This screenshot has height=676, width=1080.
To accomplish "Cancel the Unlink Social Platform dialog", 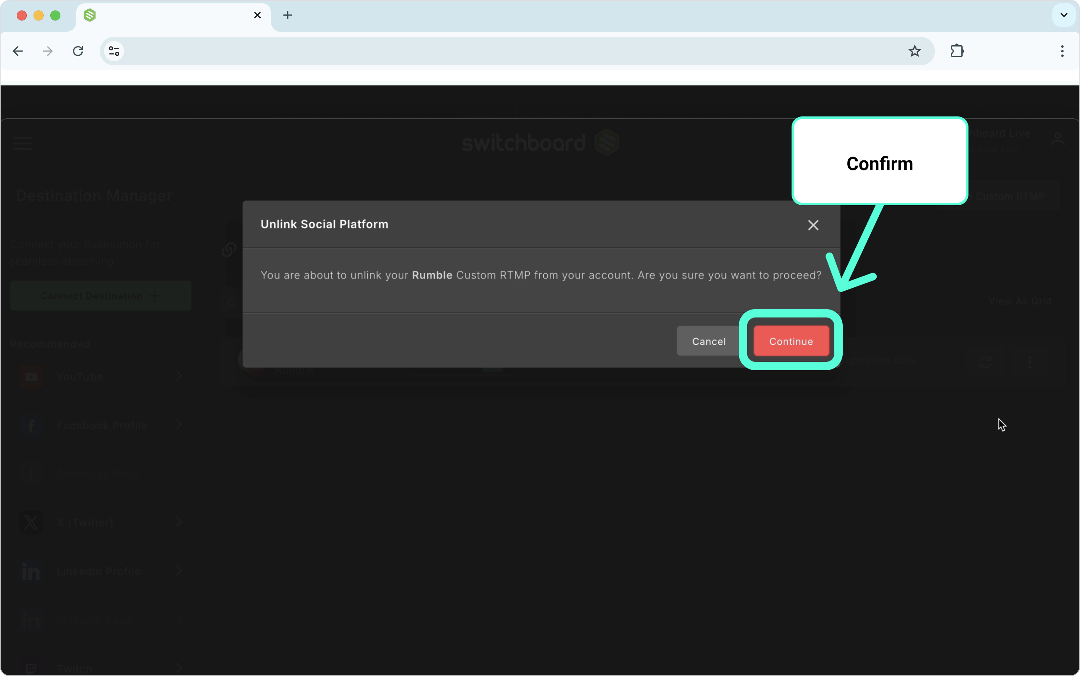I will point(709,341).
